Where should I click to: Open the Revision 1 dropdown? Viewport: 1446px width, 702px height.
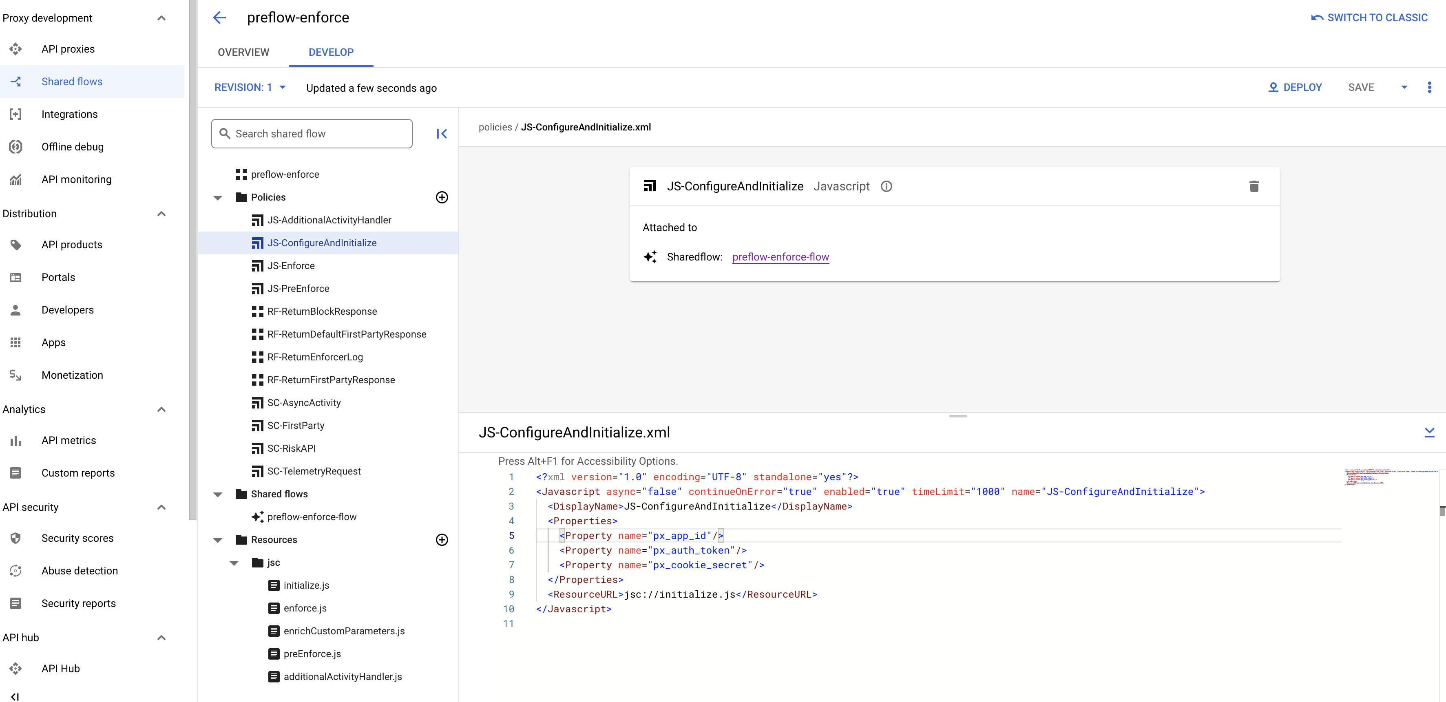(x=250, y=87)
